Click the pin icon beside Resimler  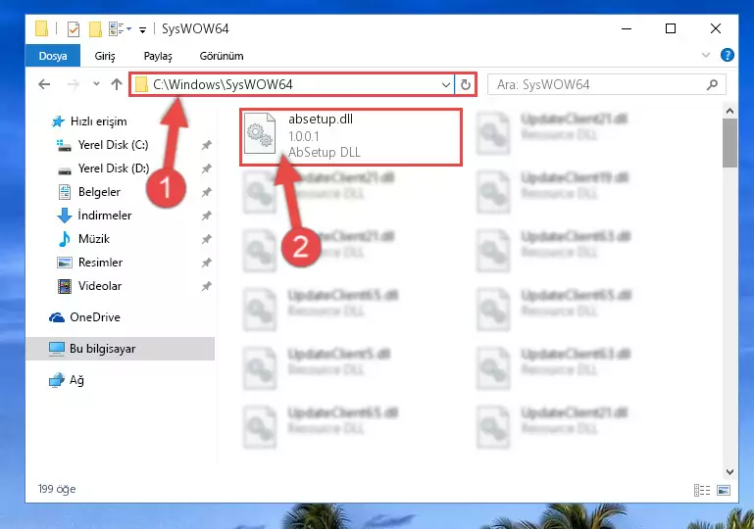[x=206, y=263]
